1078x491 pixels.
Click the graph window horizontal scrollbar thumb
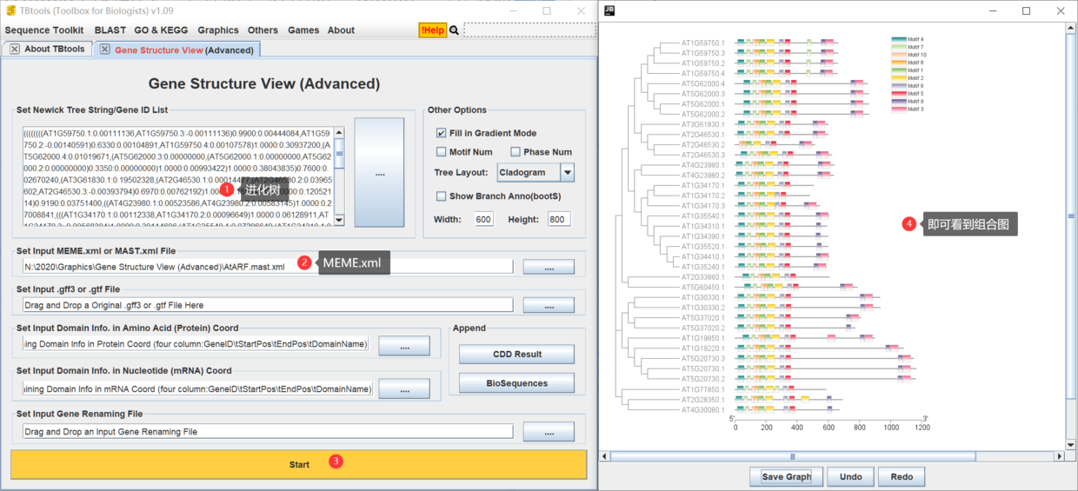[x=792, y=456]
